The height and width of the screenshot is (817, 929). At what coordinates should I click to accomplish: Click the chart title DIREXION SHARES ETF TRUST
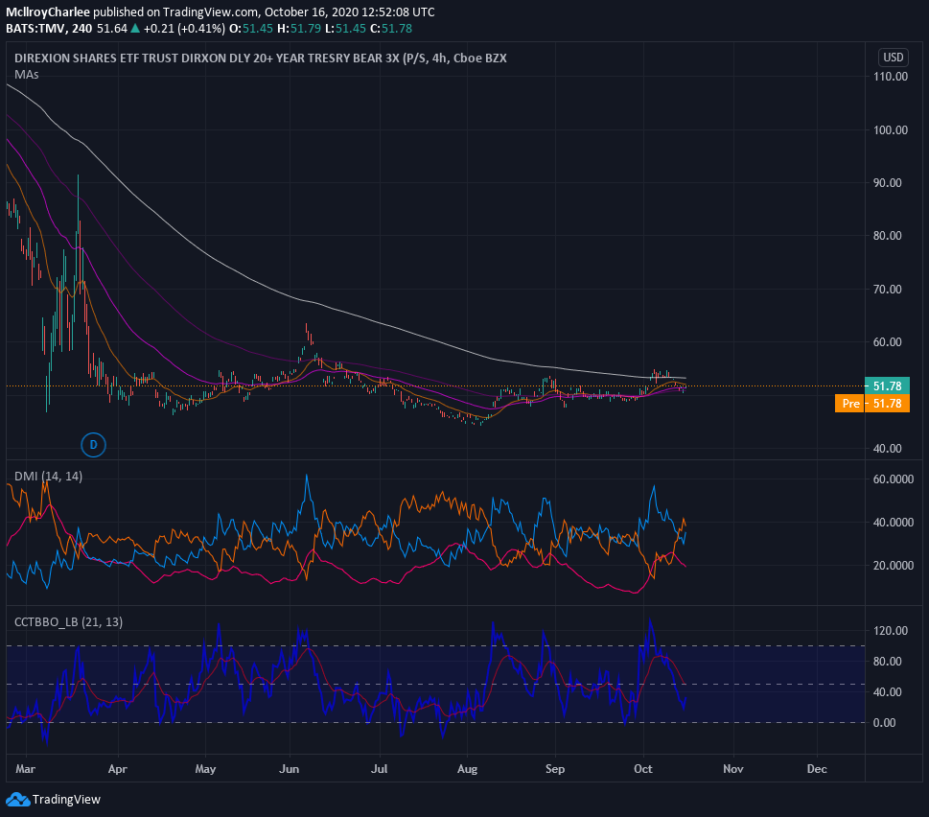tap(260, 58)
